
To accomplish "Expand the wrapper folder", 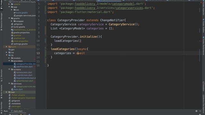I will [12, 21].
